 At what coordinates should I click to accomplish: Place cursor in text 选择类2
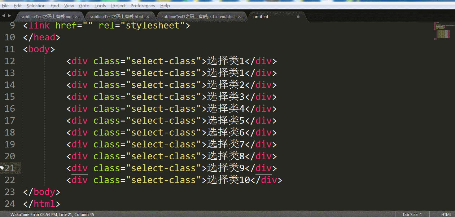[226, 85]
